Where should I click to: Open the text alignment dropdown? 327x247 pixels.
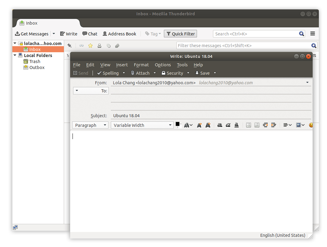pyautogui.click(x=287, y=125)
